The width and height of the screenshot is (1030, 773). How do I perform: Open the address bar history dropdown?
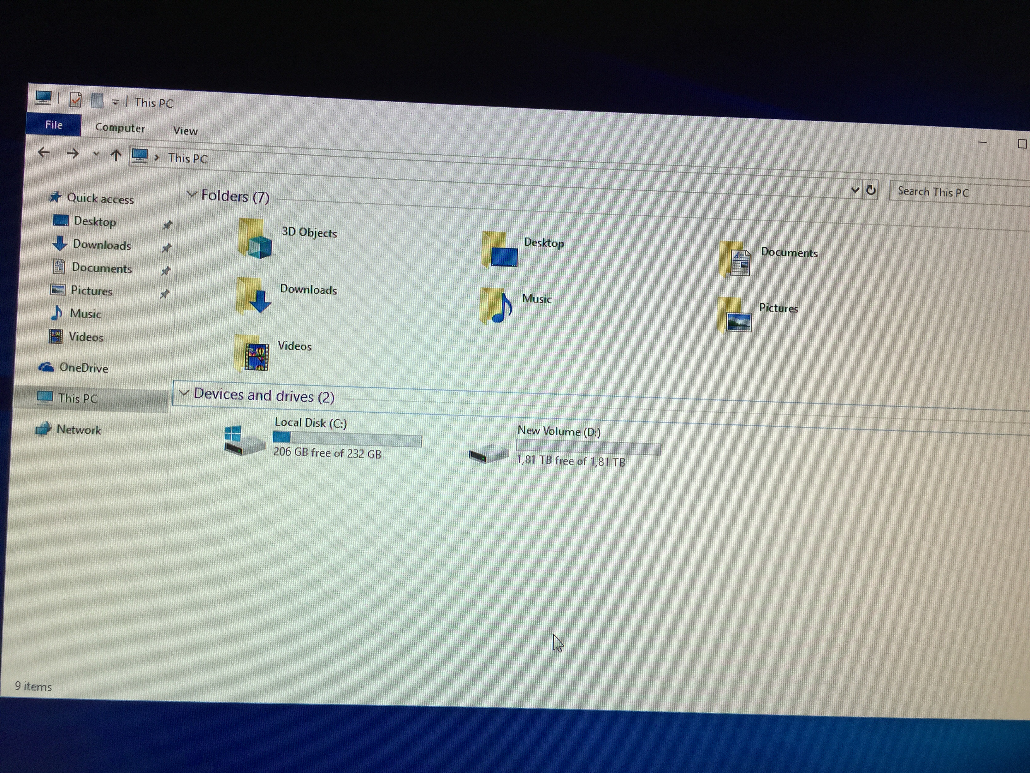click(x=855, y=190)
